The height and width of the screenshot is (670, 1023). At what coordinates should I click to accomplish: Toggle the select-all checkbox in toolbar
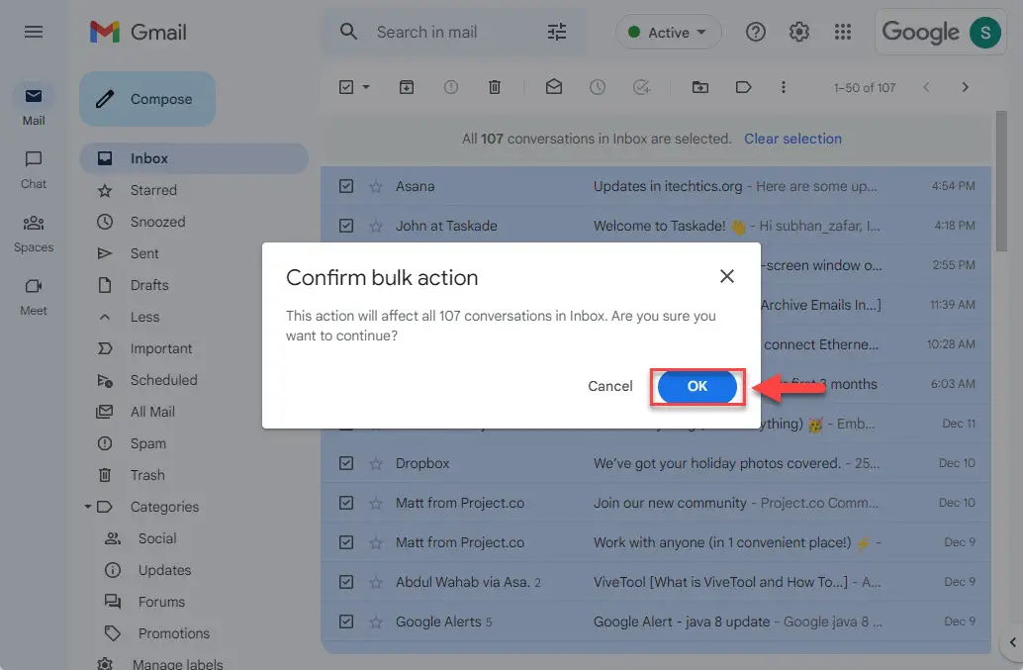346,87
